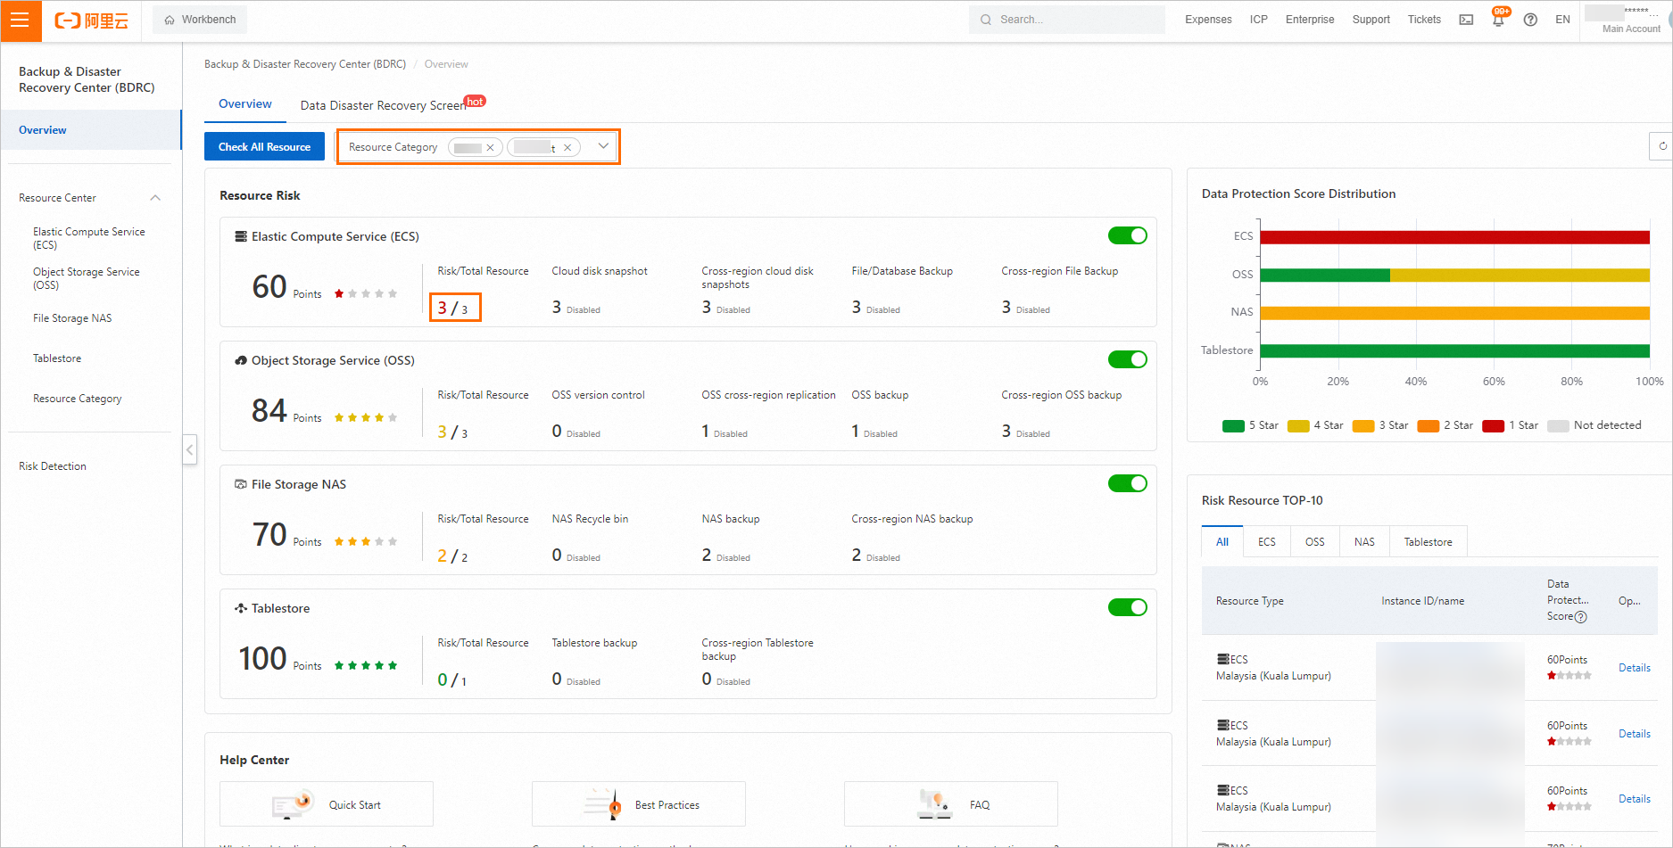Open Risk Detection in the sidebar
The width and height of the screenshot is (1673, 848).
coord(53,466)
